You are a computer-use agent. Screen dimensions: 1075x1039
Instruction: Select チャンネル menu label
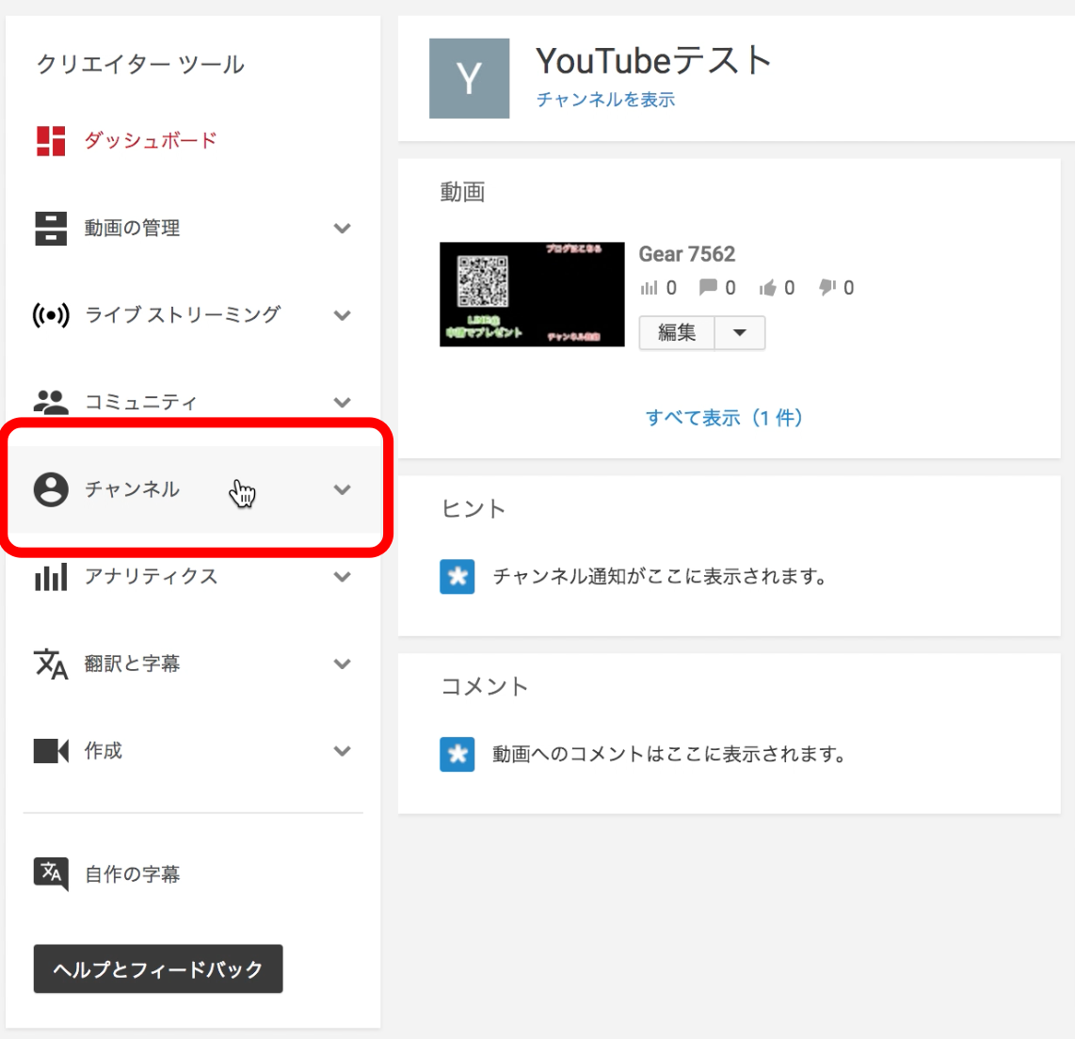(x=133, y=489)
